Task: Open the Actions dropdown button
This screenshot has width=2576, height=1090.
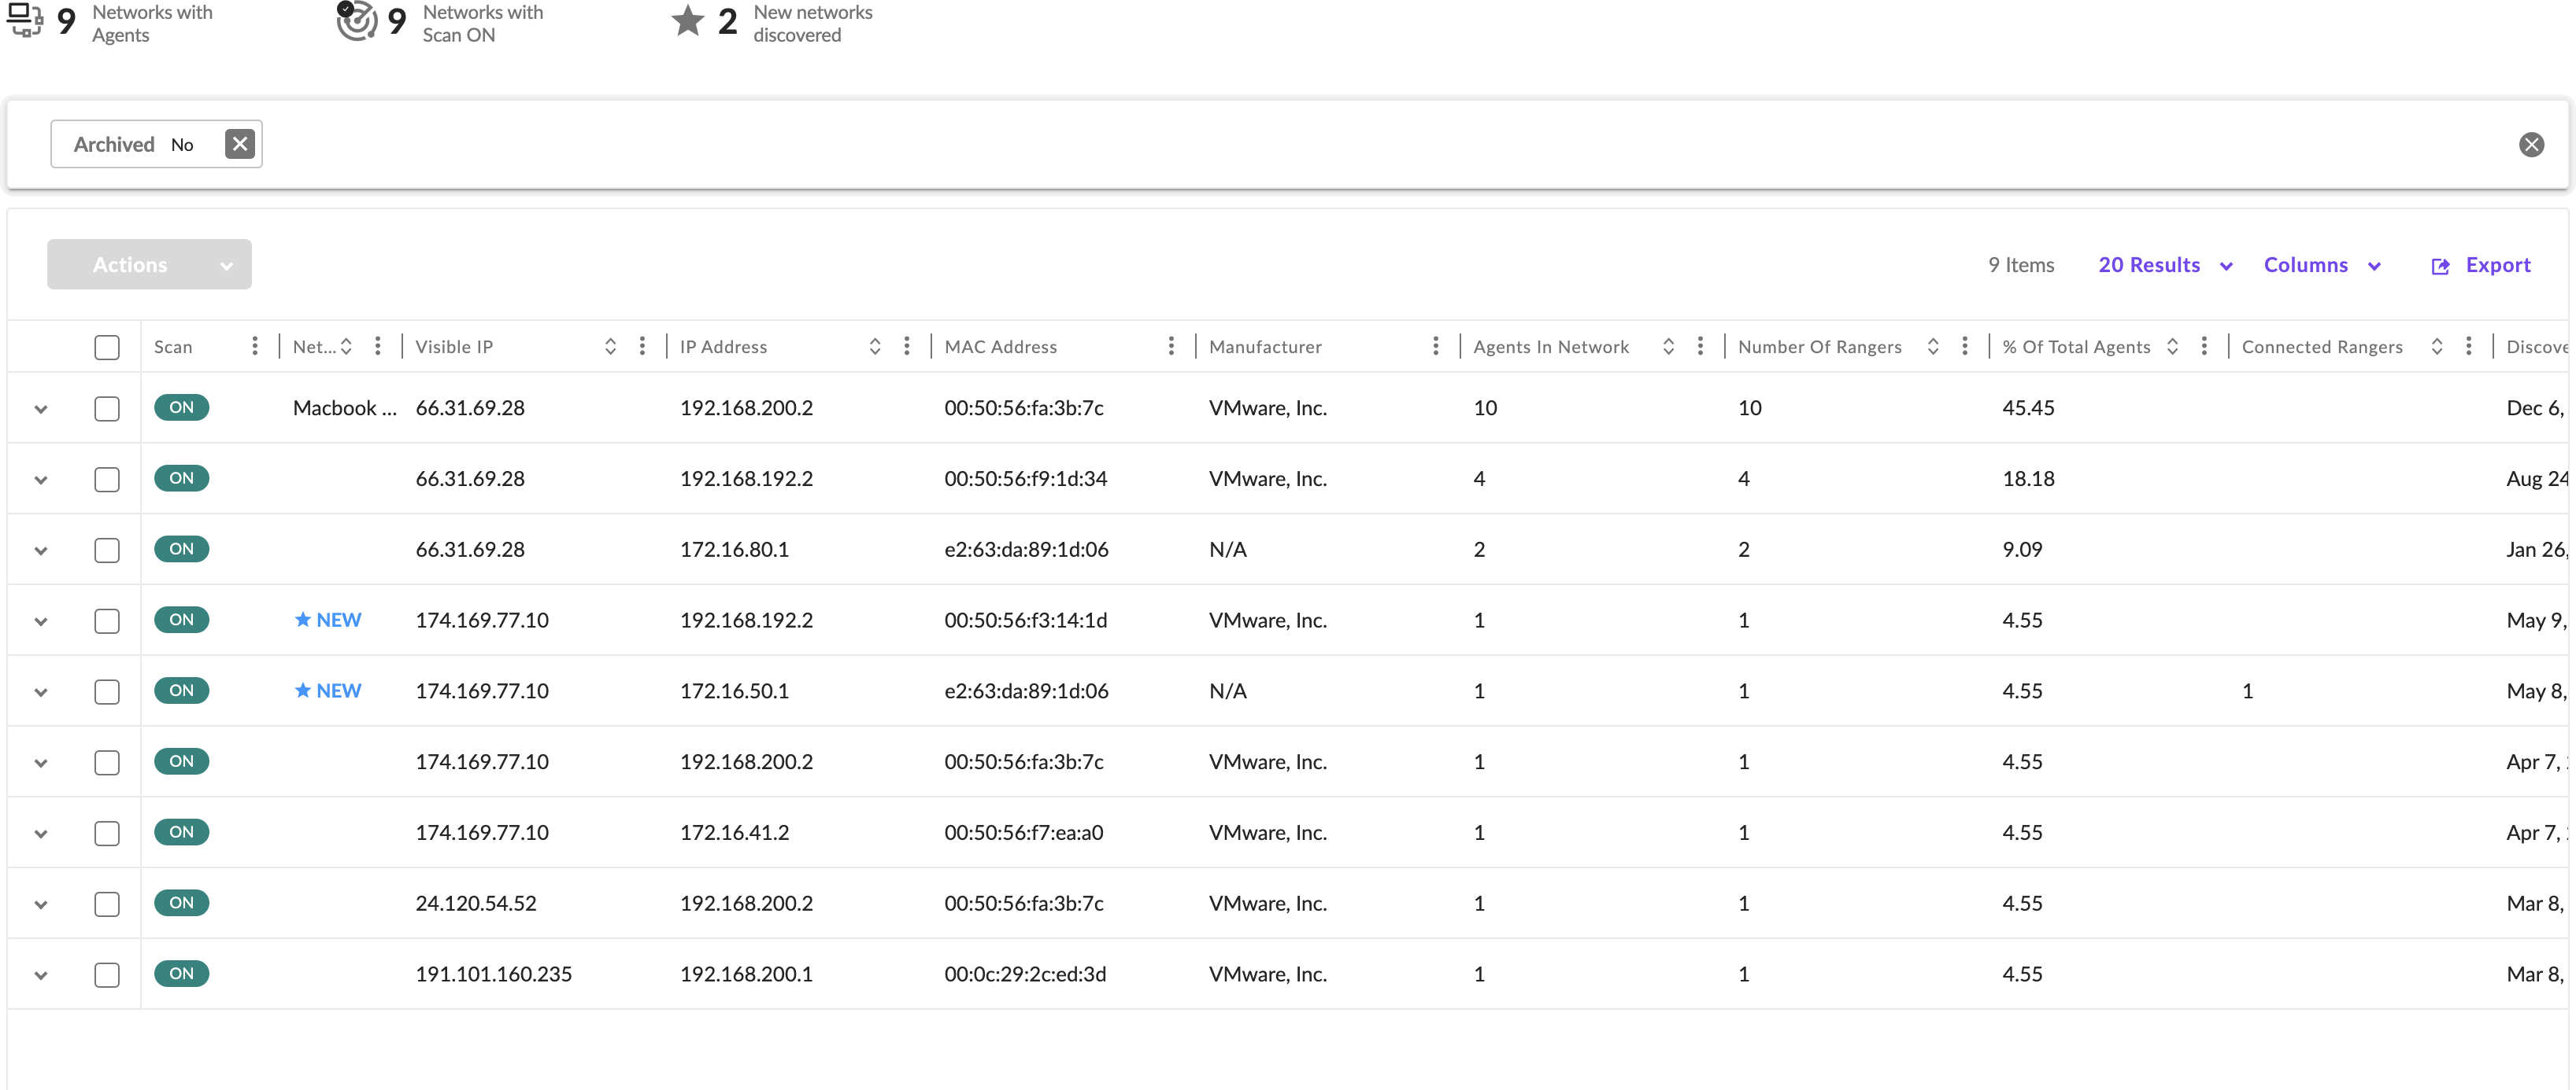Action: [149, 265]
